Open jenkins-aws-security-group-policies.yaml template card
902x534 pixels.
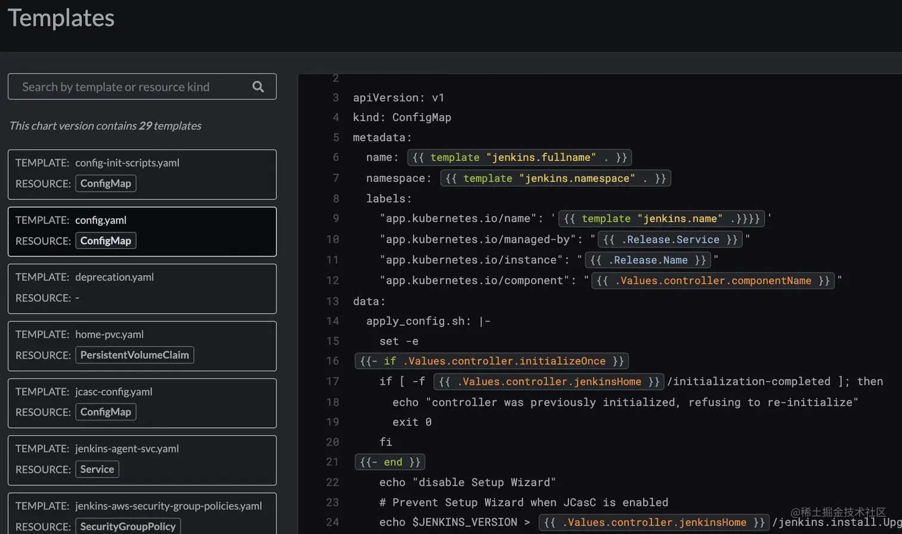pos(142,514)
